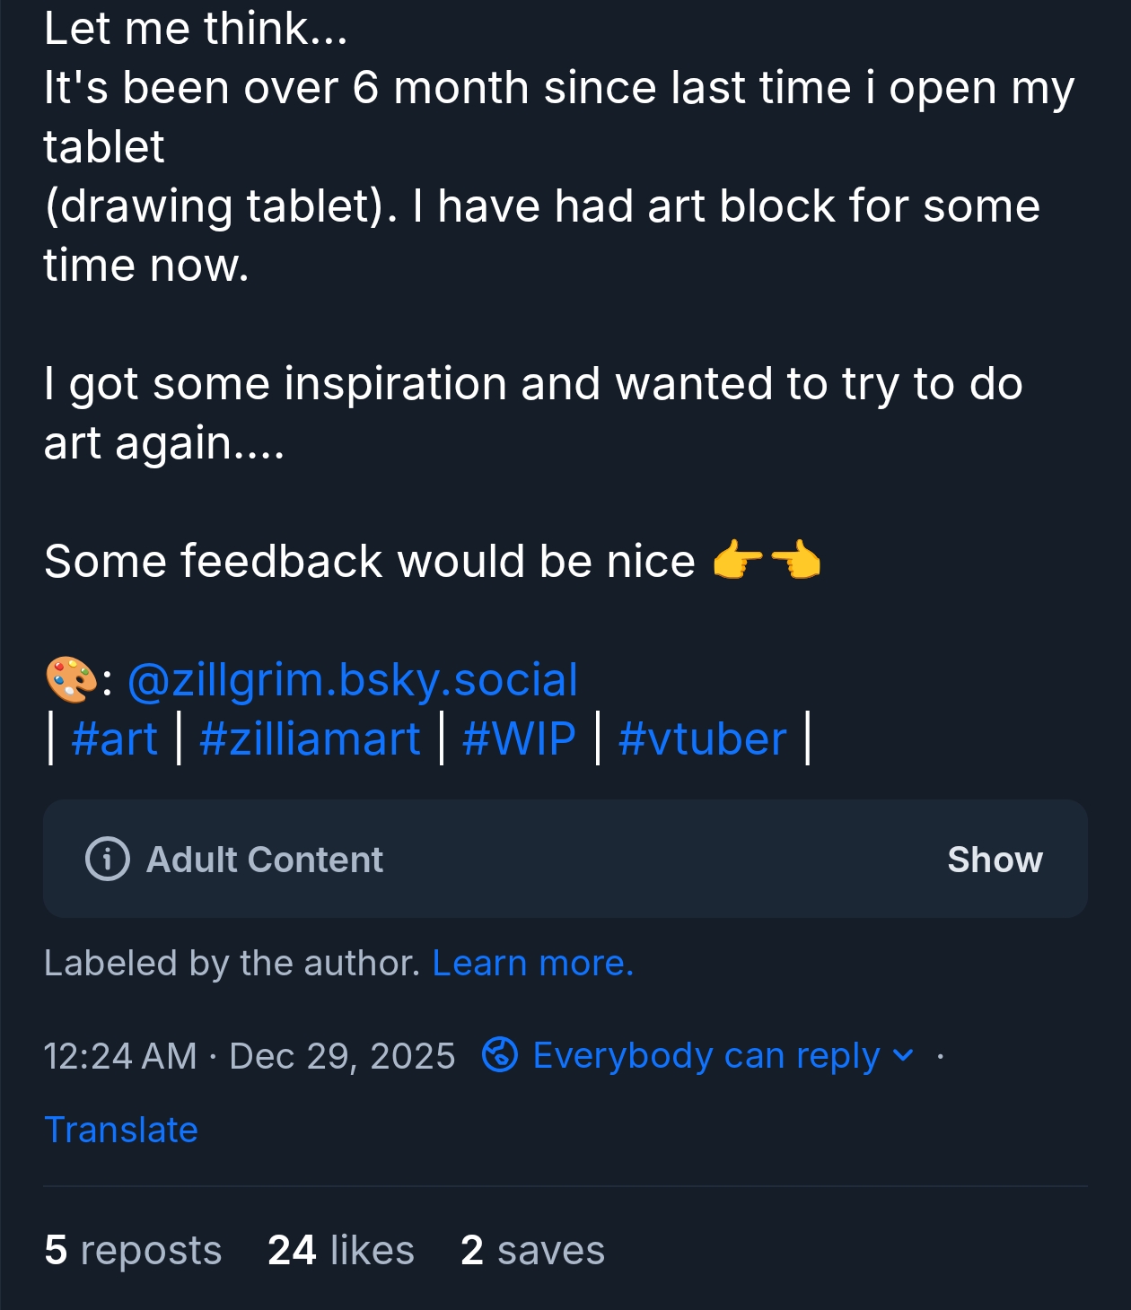View the 24 likes list
Image resolution: width=1131 pixels, height=1310 pixels.
tap(341, 1250)
